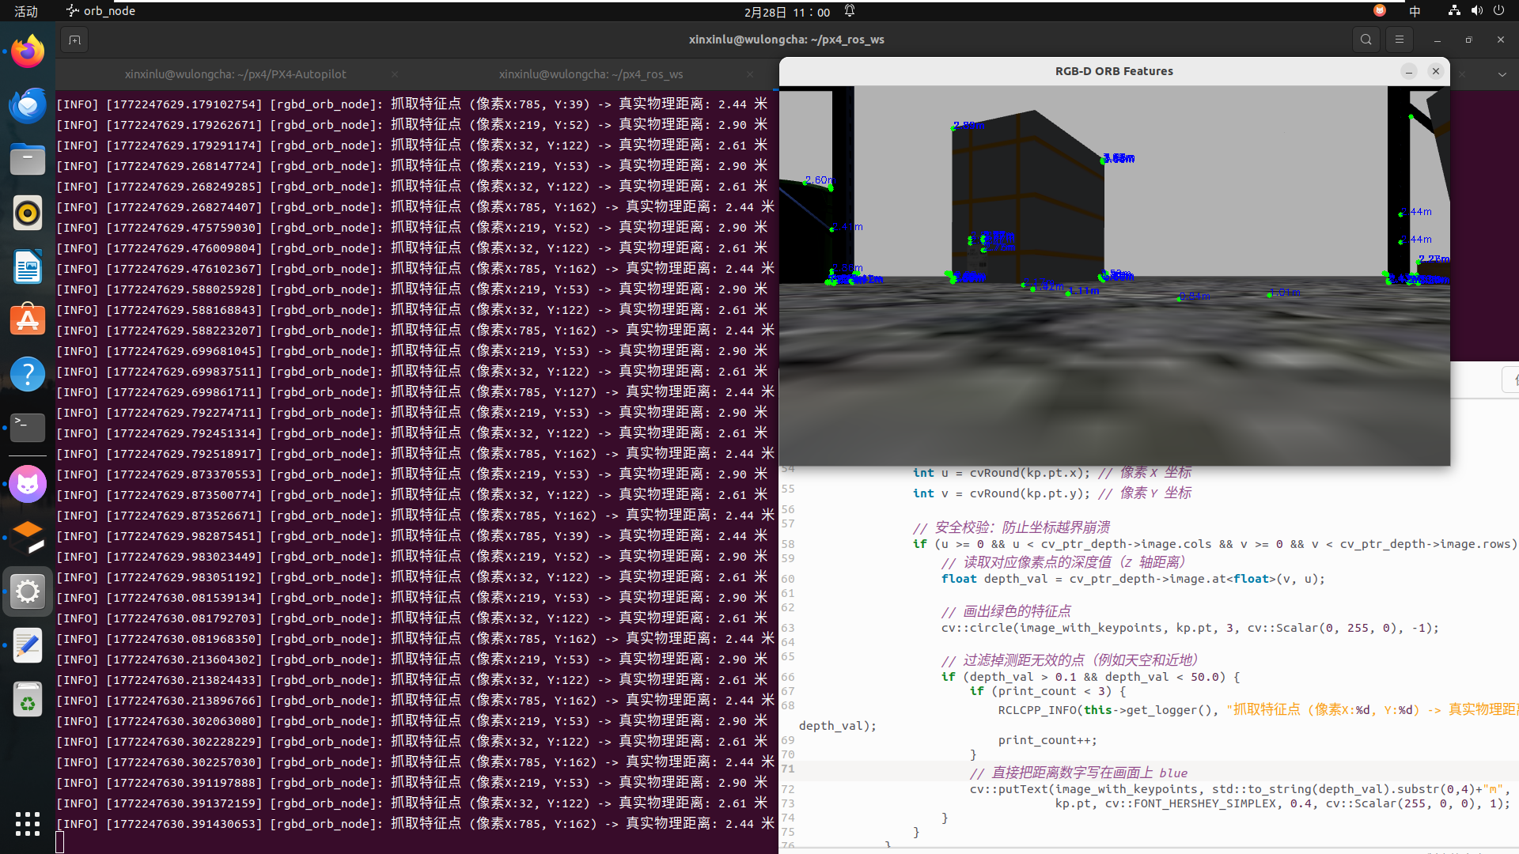This screenshot has width=1519, height=854.
Task: Open the clock calendar at 2月28日 11:00
Action: pyautogui.click(x=786, y=12)
